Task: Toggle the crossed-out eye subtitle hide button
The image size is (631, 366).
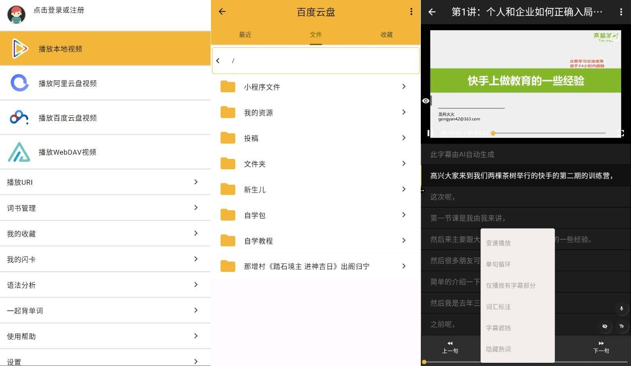Action: (604, 326)
